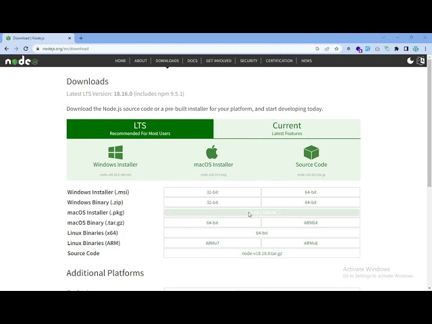
Task: Click the WordPress extension icon
Action: pyautogui.click(x=416, y=49)
